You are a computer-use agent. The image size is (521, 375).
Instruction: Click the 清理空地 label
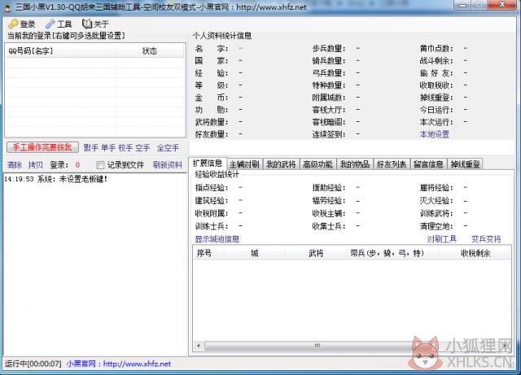pos(436,226)
